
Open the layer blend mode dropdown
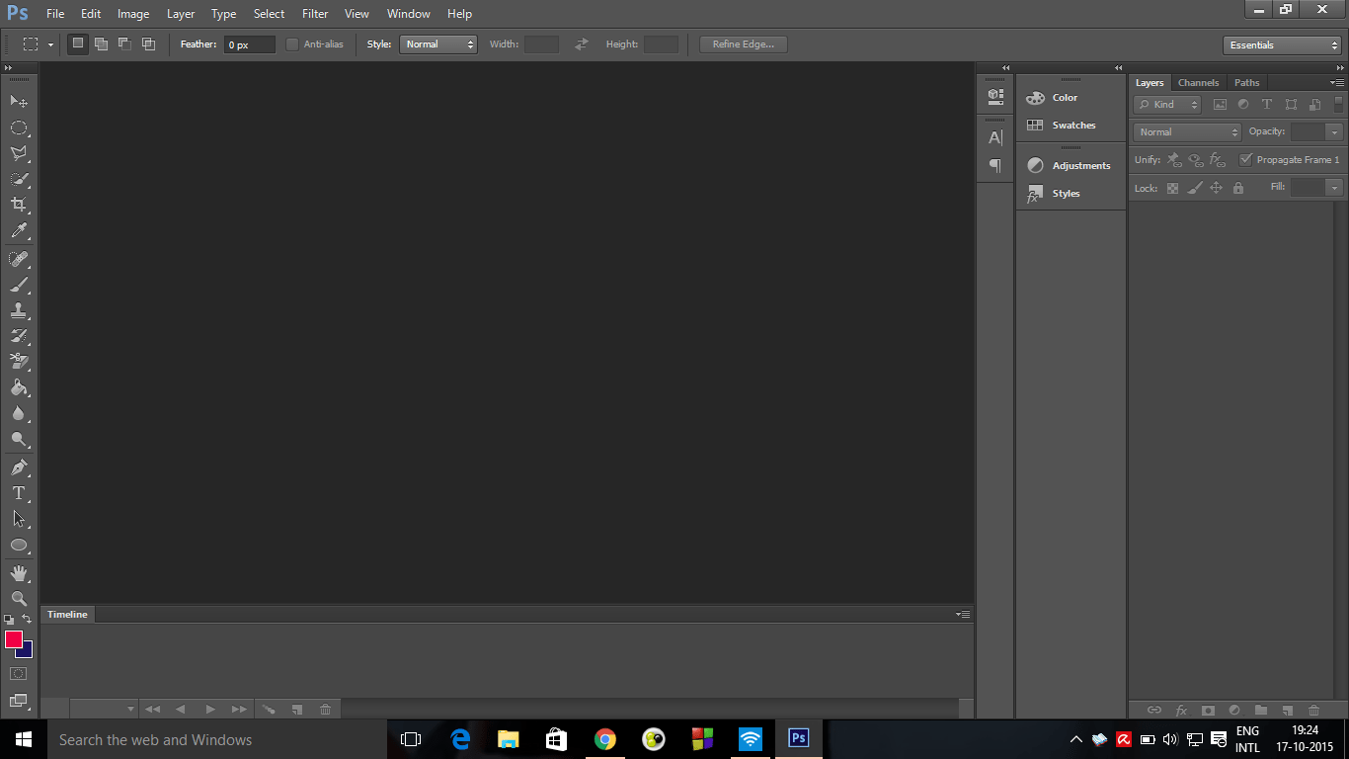coord(1187,131)
